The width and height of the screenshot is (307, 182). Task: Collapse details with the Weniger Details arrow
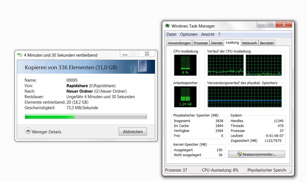click(x=28, y=131)
